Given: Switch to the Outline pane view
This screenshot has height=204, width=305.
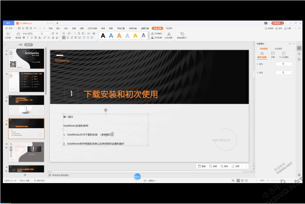Looking at the screenshot, I should coord(20,45).
